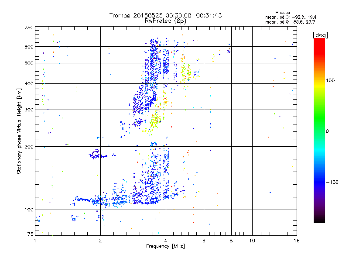Image resolution: width=349 pixels, height=262 pixels.
Task: Click the y-axis '500' tick label
Action: (29, 63)
